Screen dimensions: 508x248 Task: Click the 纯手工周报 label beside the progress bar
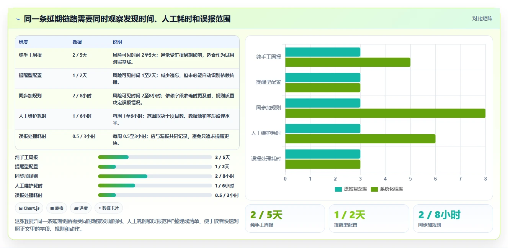coord(26,157)
